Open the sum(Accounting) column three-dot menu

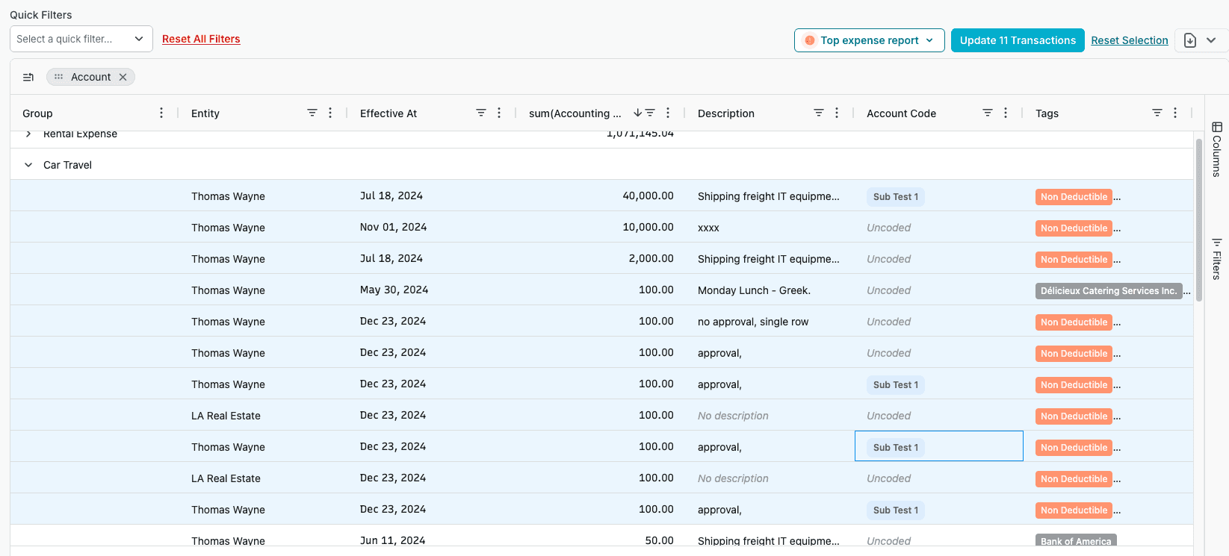pos(668,113)
